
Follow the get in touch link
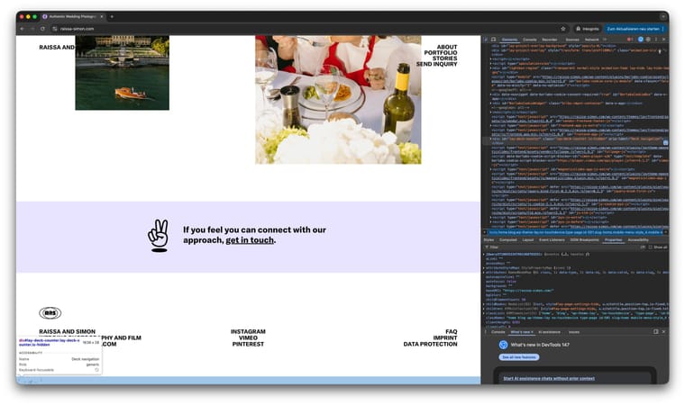point(250,240)
